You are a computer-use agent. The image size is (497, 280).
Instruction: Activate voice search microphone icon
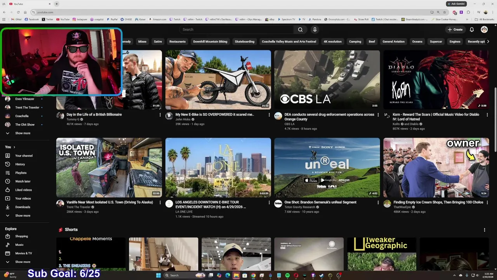(x=315, y=30)
